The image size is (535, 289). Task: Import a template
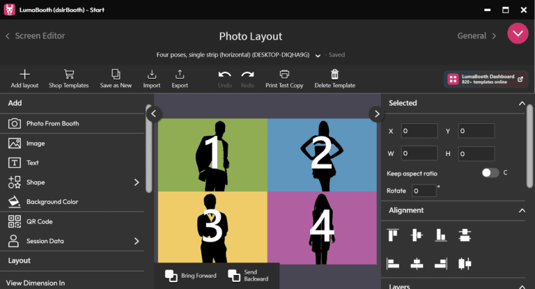(151, 79)
